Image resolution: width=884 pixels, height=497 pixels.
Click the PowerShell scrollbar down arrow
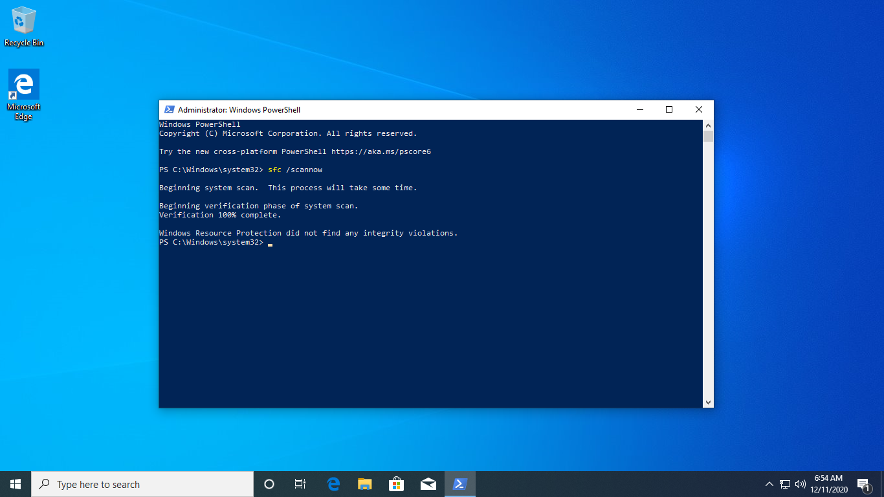pyautogui.click(x=709, y=403)
